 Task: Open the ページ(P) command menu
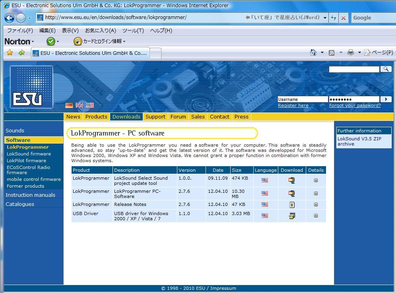pos(379,52)
